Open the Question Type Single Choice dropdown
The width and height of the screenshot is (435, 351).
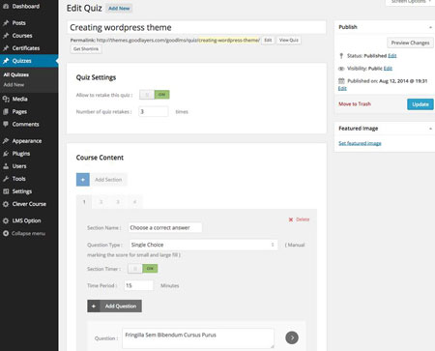pyautogui.click(x=203, y=245)
